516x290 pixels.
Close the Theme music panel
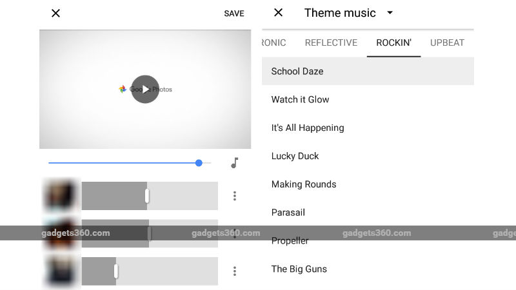pyautogui.click(x=279, y=13)
